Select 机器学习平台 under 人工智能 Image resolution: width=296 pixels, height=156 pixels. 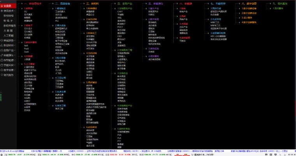click(30, 70)
